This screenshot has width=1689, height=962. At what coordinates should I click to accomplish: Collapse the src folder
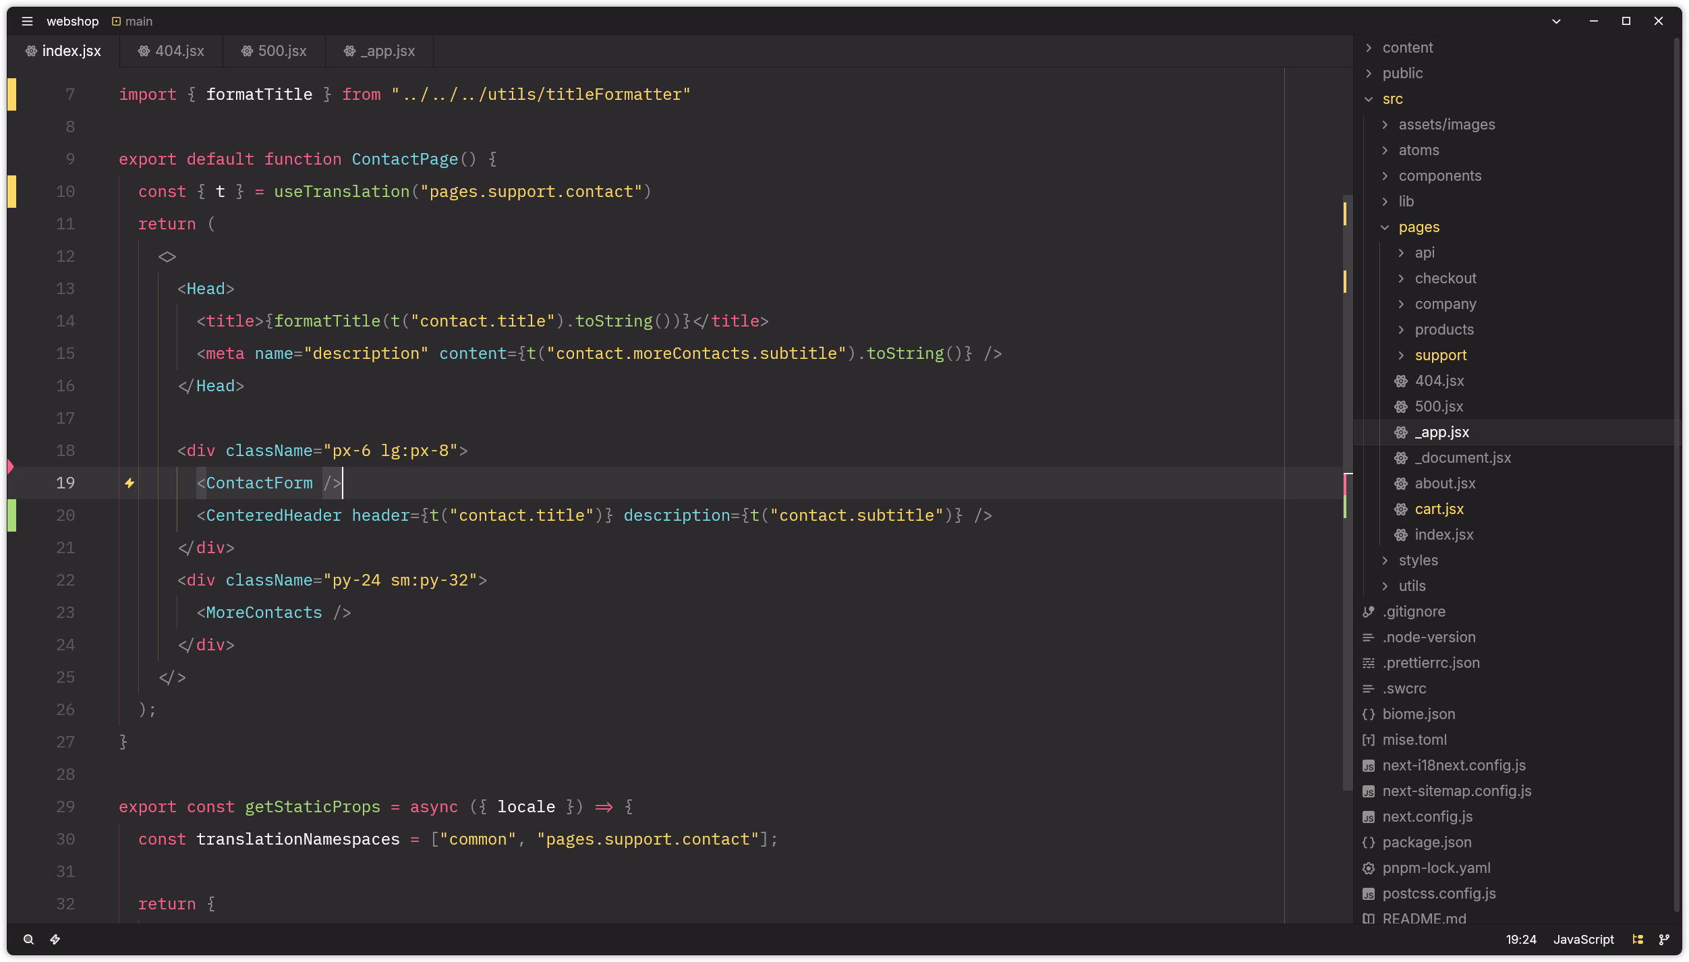pos(1369,99)
